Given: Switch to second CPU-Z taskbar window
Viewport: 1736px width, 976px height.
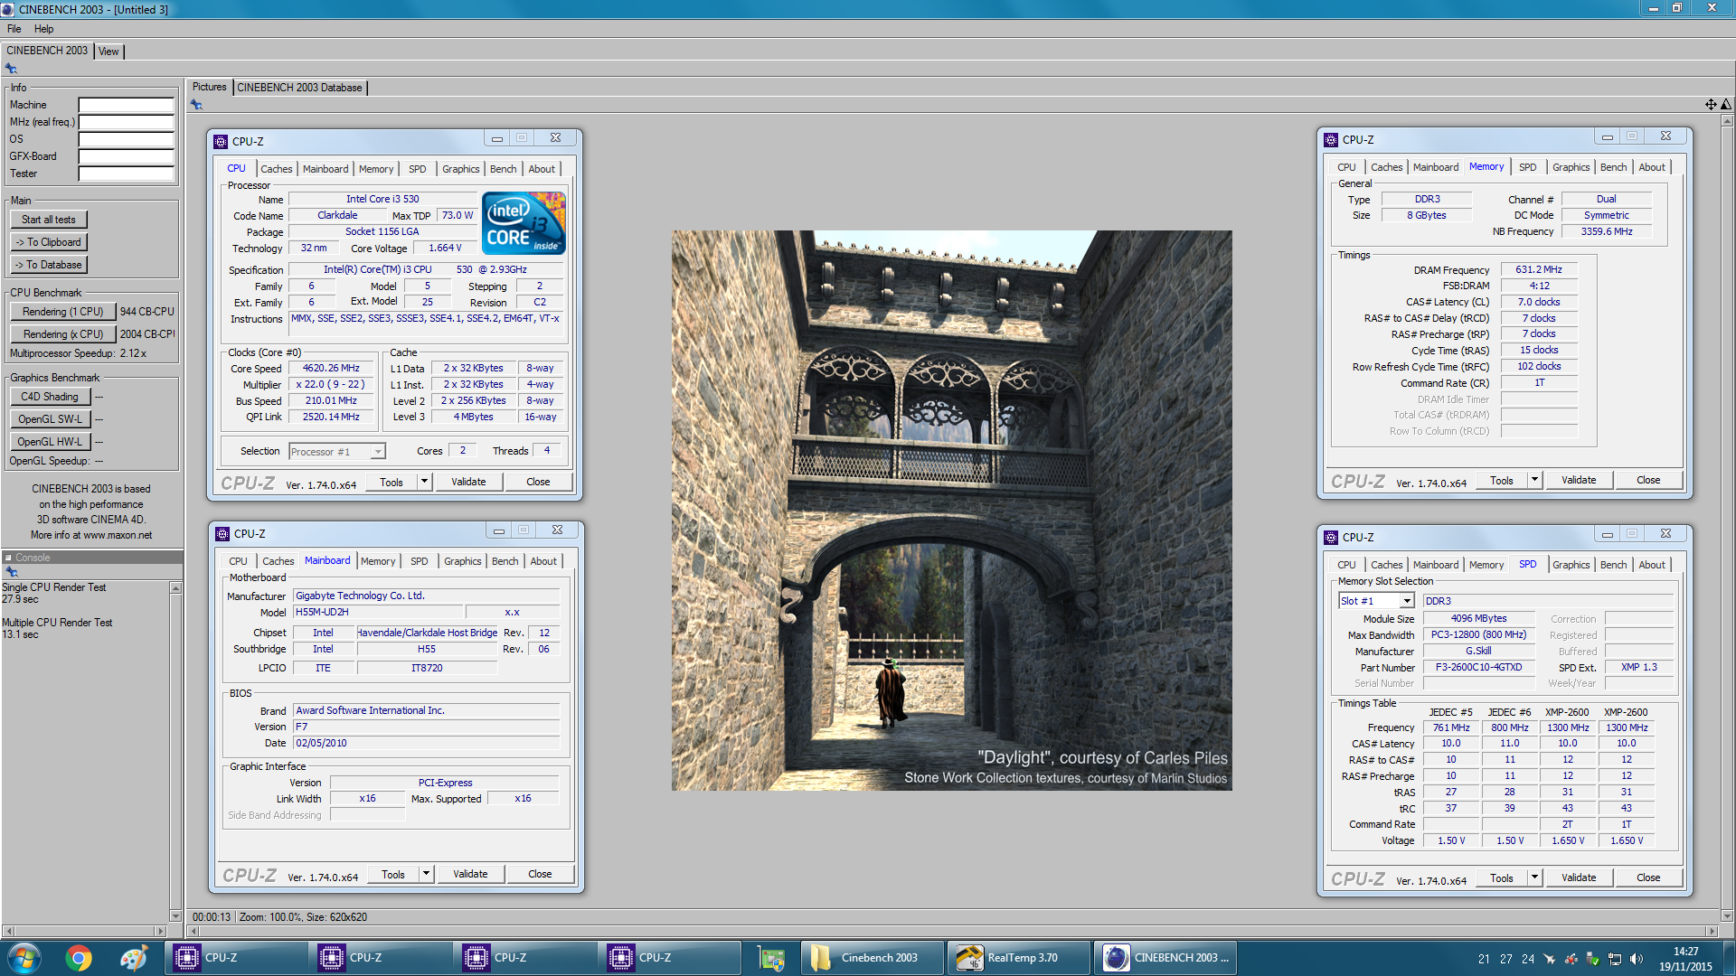Looking at the screenshot, I should click(380, 958).
